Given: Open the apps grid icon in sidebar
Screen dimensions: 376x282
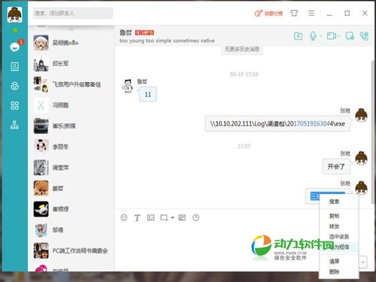Looking at the screenshot, I should click(15, 106).
